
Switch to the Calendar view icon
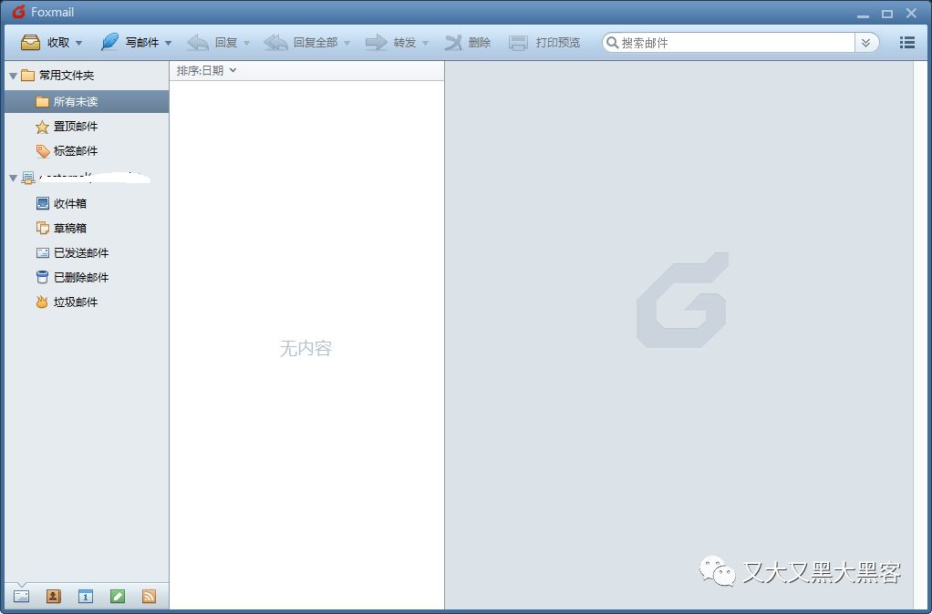[86, 595]
